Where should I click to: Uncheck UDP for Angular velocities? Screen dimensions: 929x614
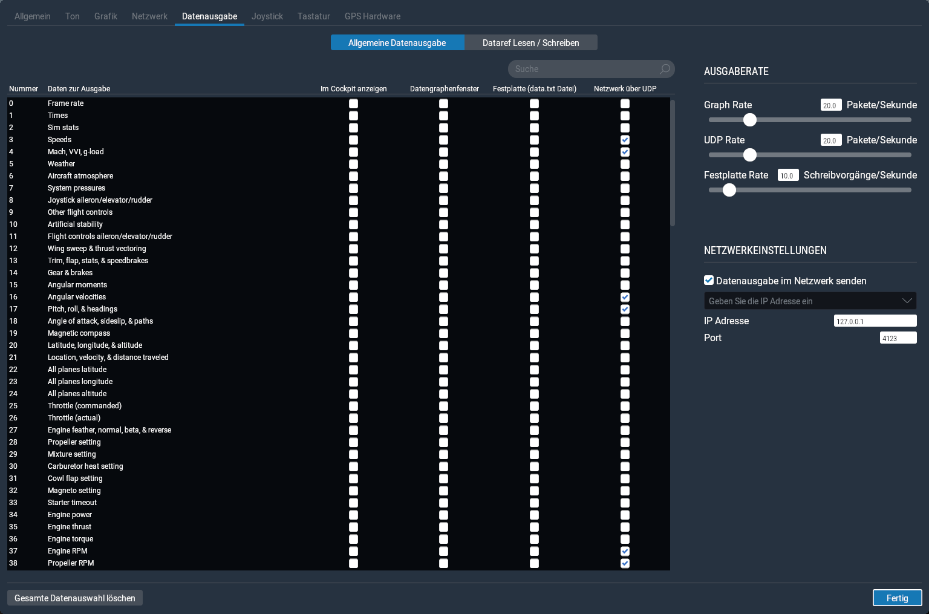point(625,297)
